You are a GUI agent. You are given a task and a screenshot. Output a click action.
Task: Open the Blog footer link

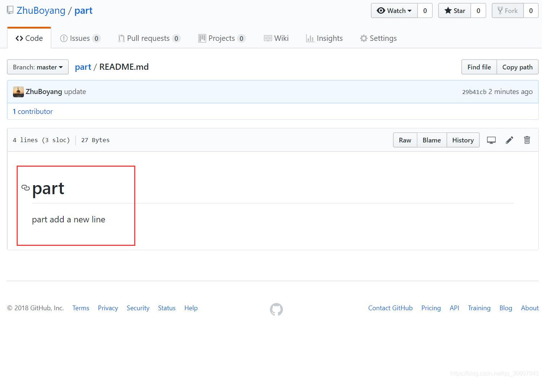pos(506,308)
